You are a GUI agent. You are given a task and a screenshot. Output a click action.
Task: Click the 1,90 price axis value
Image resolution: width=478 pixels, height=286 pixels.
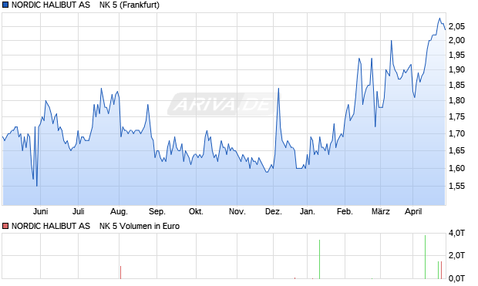(x=456, y=70)
